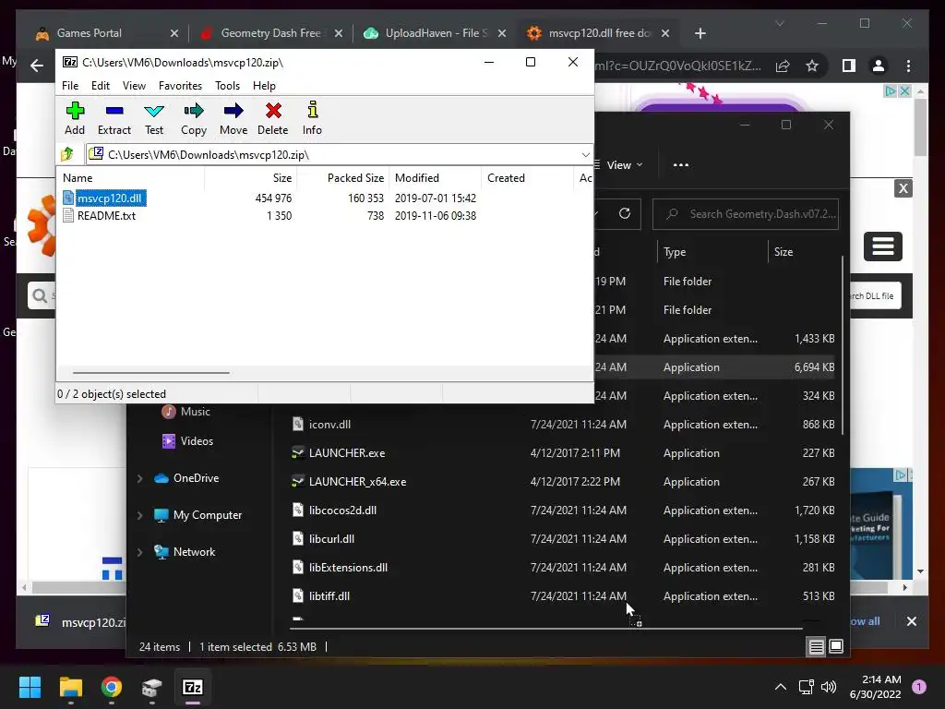The width and height of the screenshot is (945, 709).
Task: Select the Move toolbar icon in 7-Zip
Action: [x=233, y=119]
